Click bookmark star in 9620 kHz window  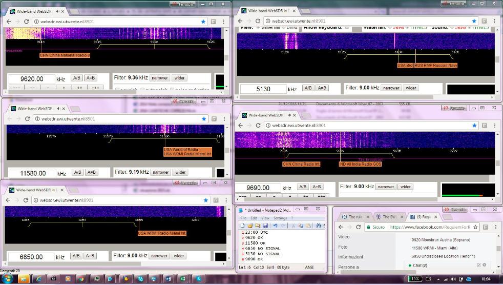[203, 22]
